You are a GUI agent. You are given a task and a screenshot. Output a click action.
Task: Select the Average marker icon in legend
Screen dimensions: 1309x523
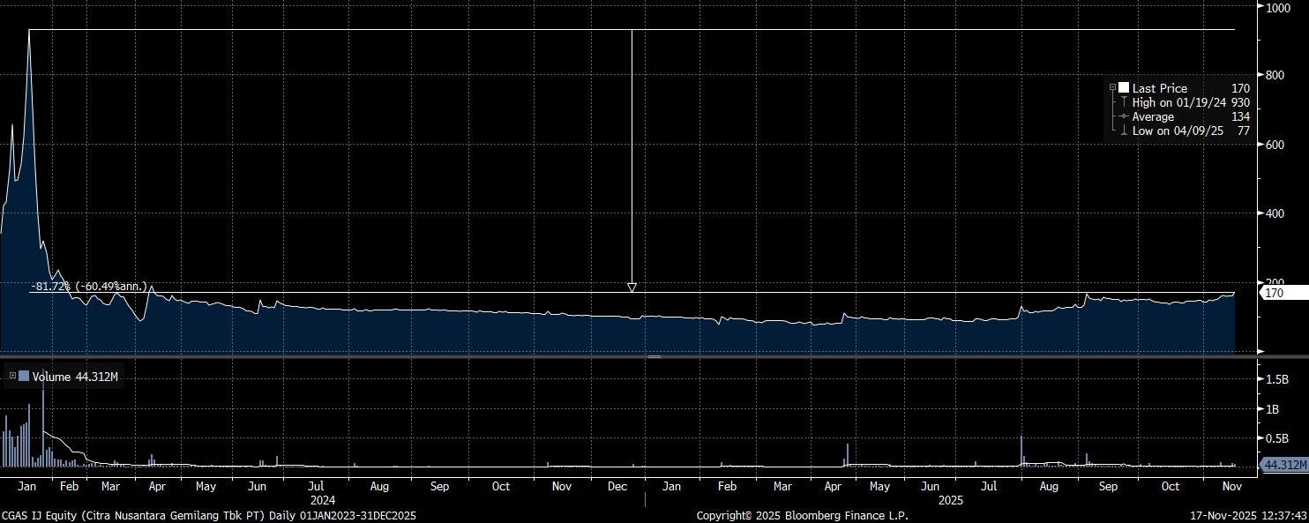coord(1123,117)
